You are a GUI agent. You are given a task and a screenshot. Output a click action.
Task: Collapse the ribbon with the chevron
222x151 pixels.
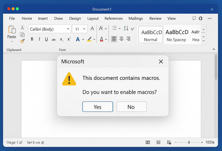(214, 49)
